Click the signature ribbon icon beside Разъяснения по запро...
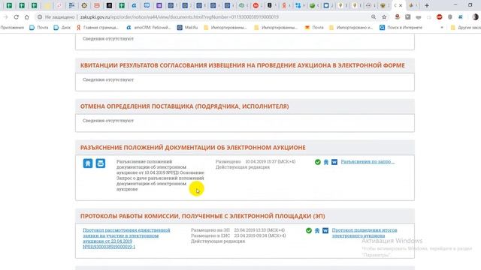481x270 pixels. point(325,162)
